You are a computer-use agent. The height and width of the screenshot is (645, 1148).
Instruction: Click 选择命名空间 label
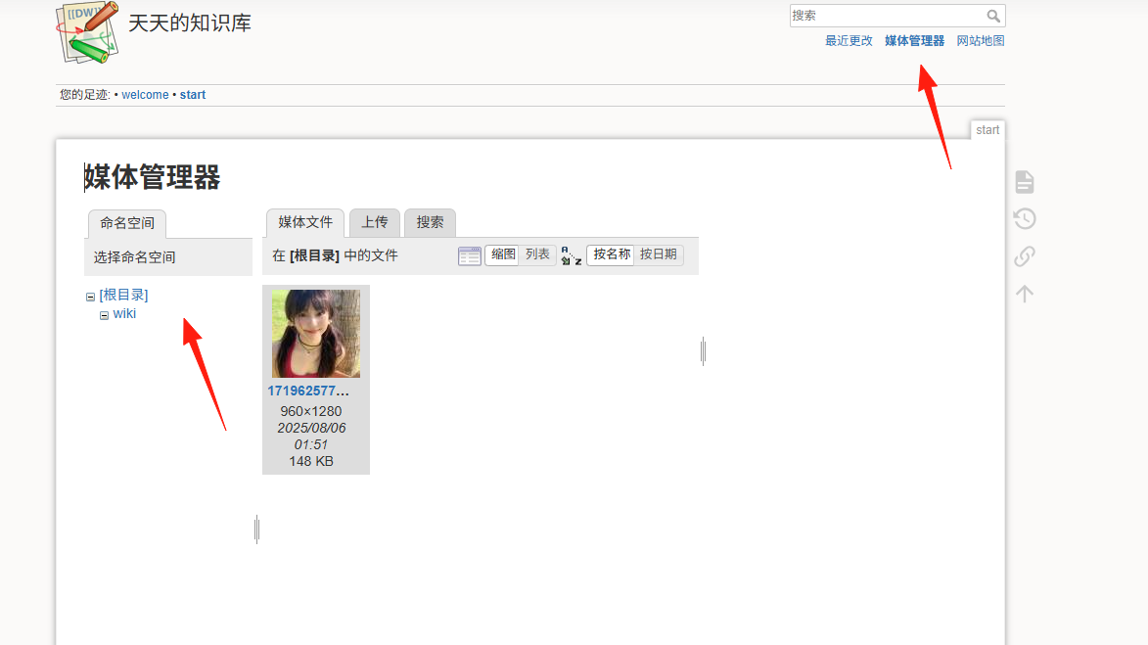click(135, 257)
